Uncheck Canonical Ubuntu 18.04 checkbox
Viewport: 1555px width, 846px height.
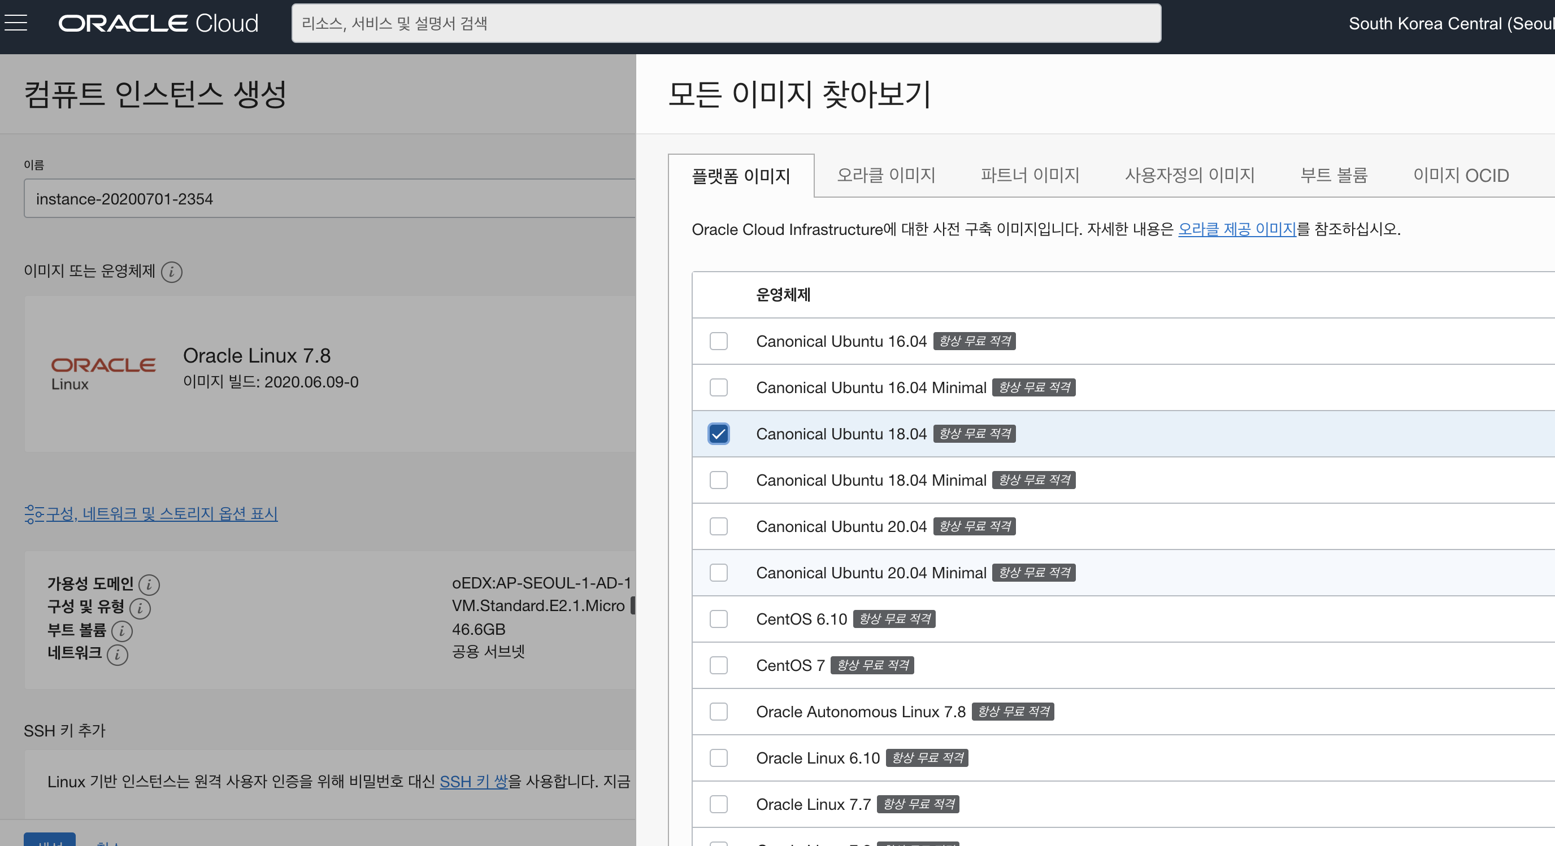(x=718, y=434)
